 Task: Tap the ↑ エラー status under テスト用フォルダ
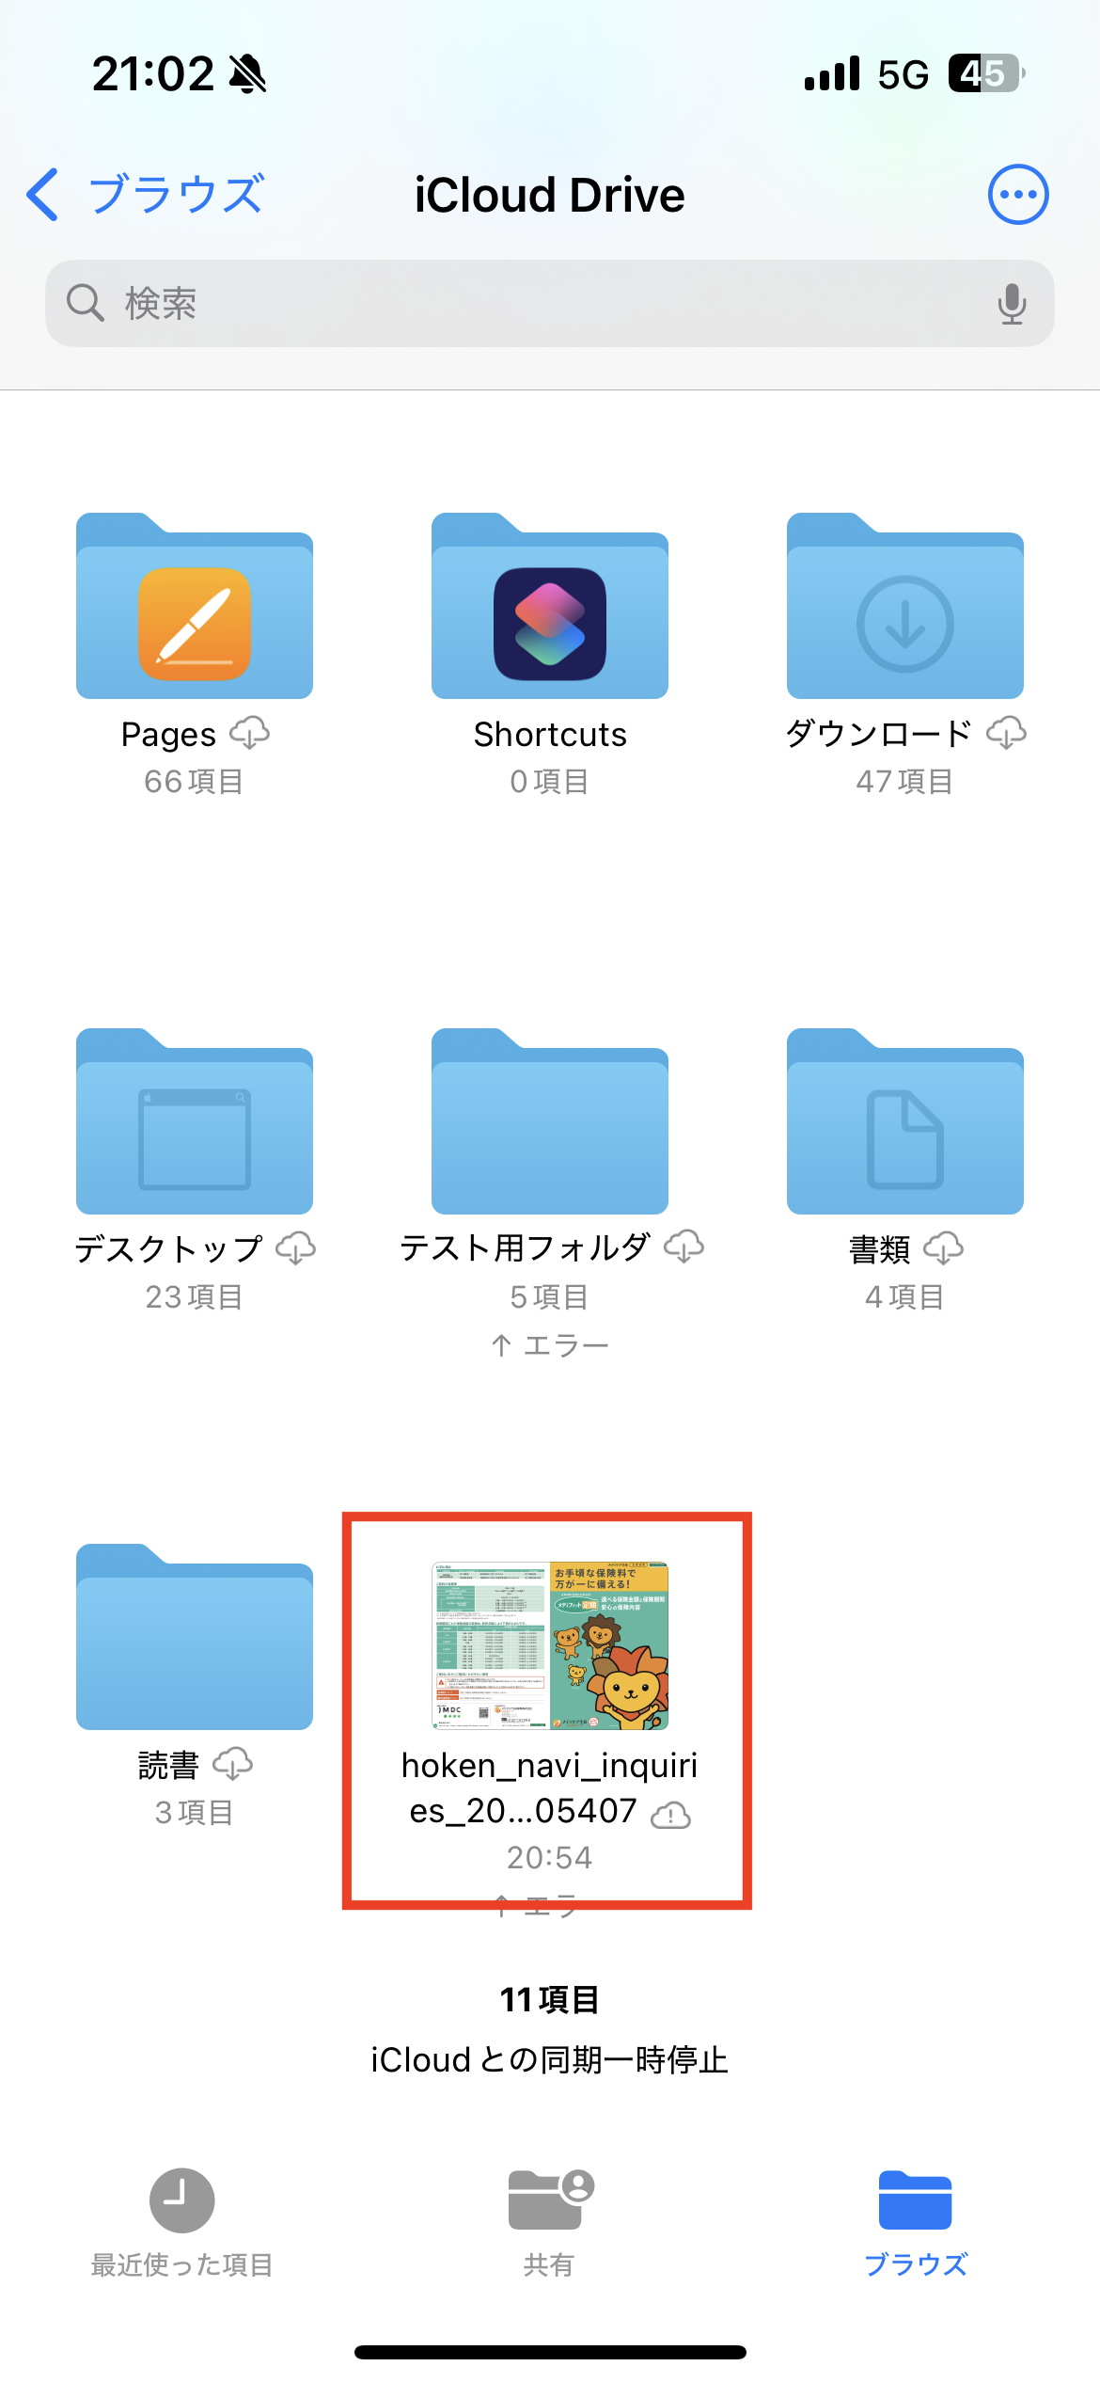click(550, 1345)
